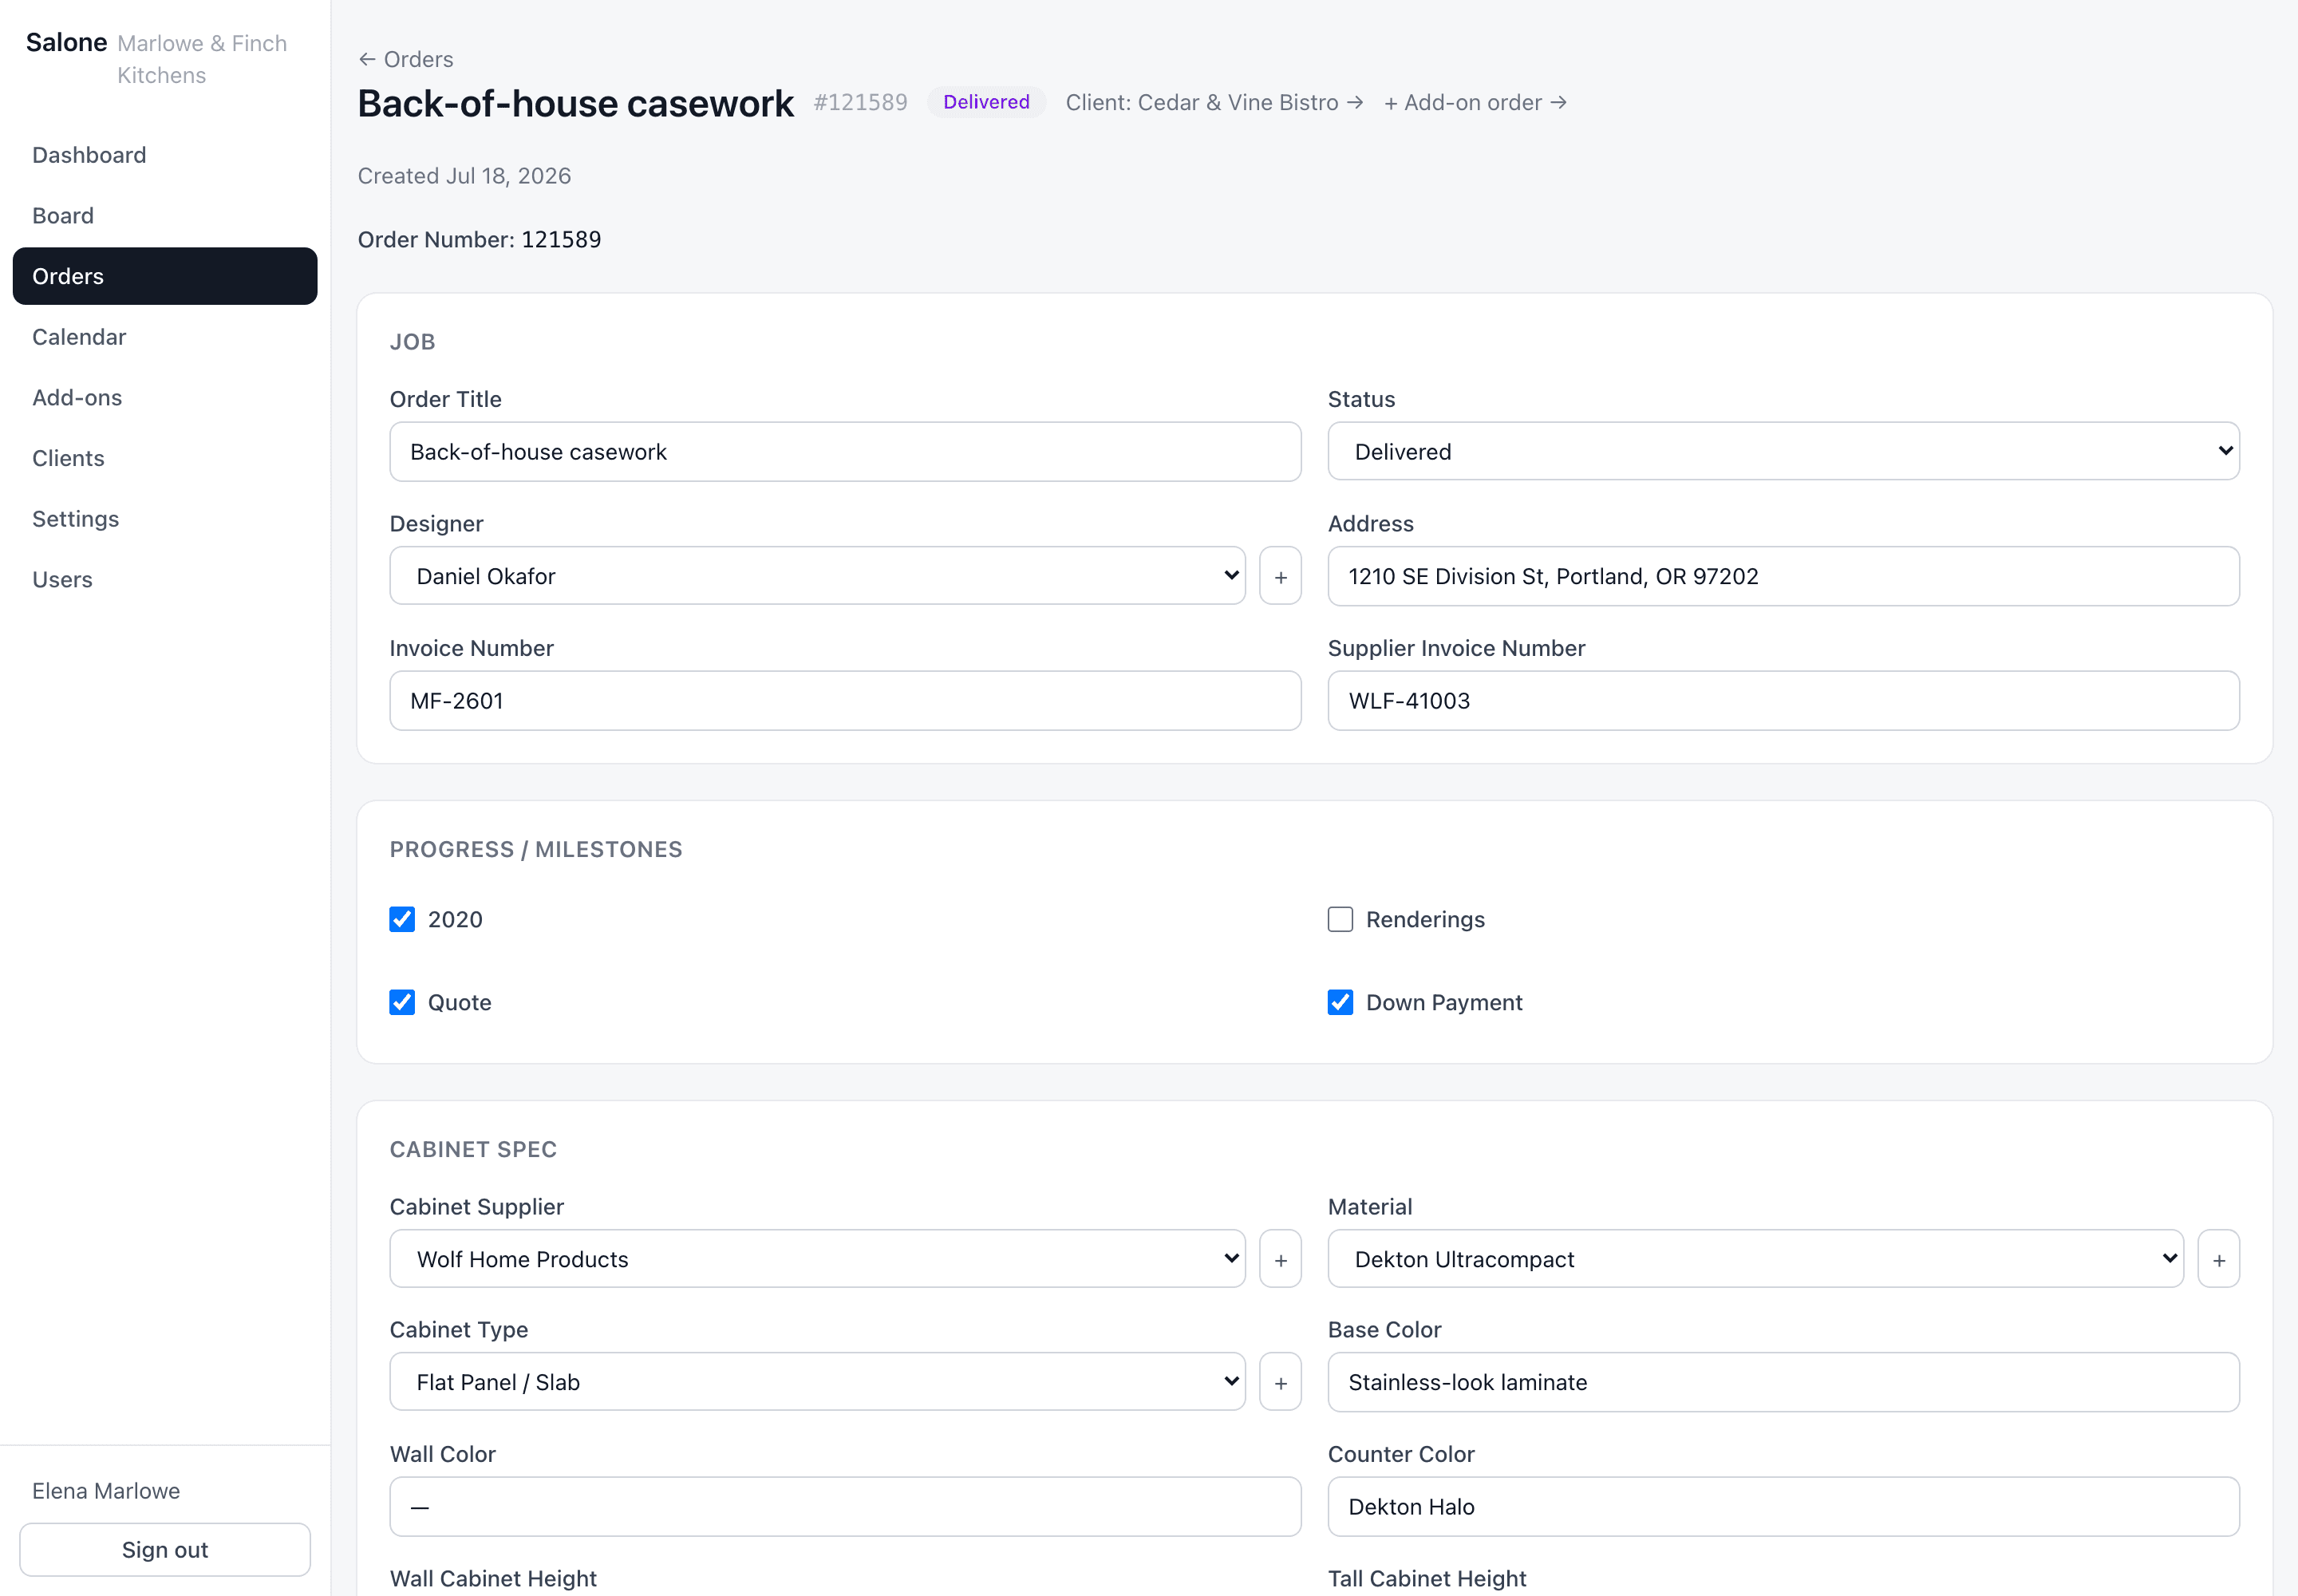Add a new cabinet supplier plus button
2298x1596 pixels.
[1280, 1259]
